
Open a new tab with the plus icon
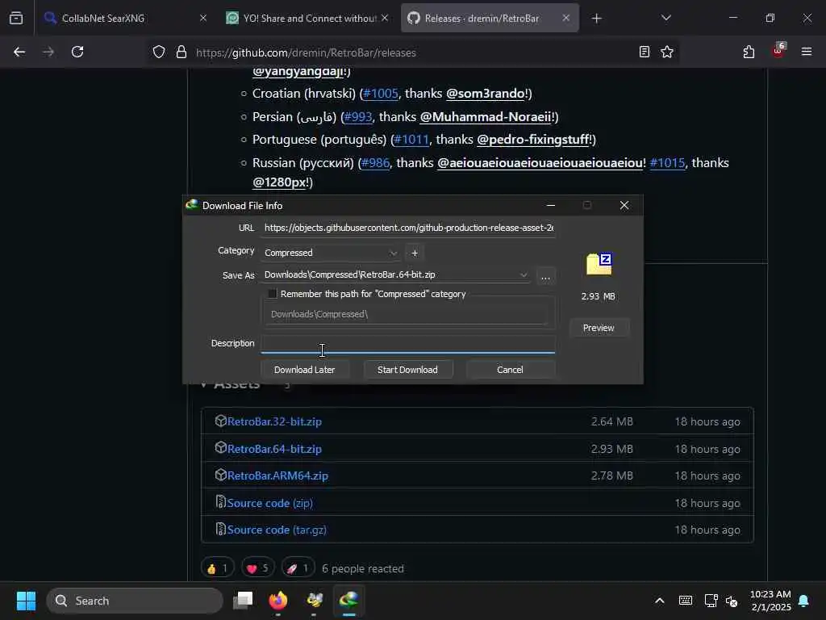(x=596, y=19)
